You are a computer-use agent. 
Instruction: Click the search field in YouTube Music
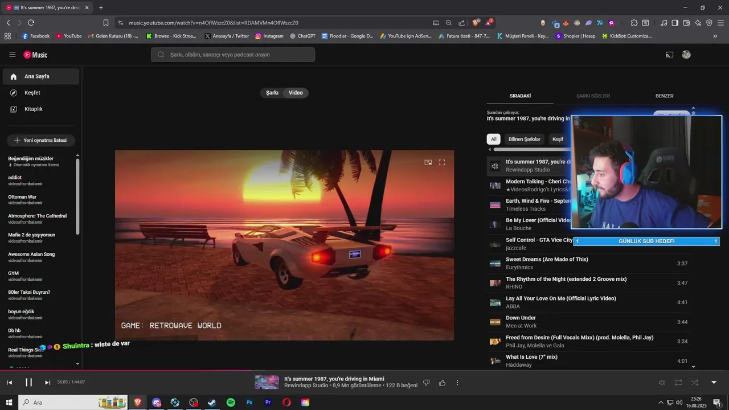233,55
